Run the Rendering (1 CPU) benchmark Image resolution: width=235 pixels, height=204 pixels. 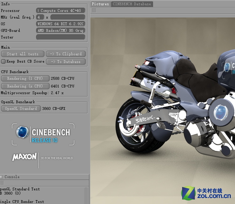[25, 78]
